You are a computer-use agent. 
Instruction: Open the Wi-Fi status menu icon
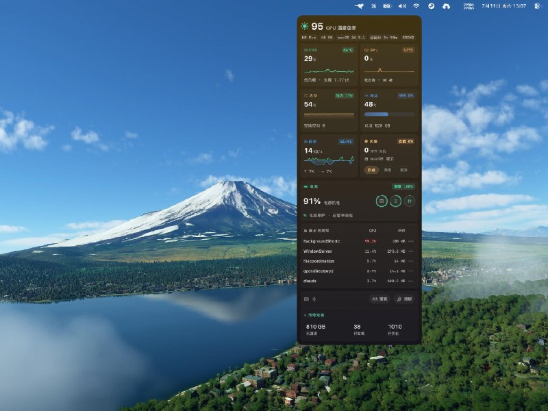pyautogui.click(x=416, y=6)
